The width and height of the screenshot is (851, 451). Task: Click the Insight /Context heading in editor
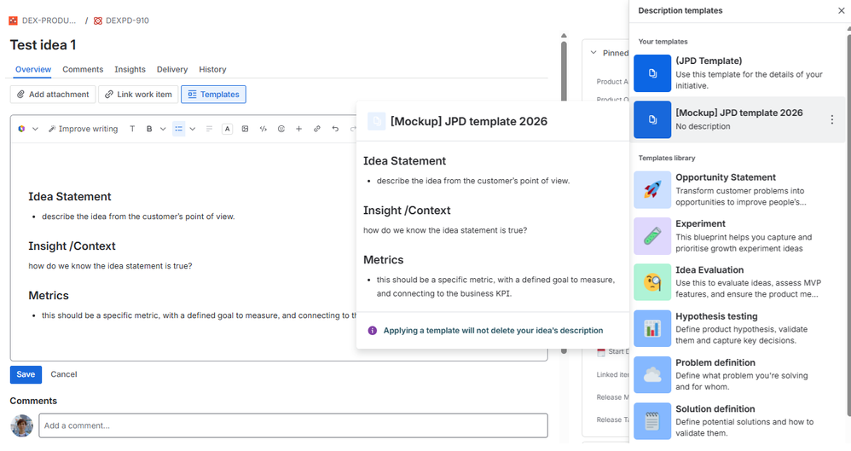click(x=72, y=246)
